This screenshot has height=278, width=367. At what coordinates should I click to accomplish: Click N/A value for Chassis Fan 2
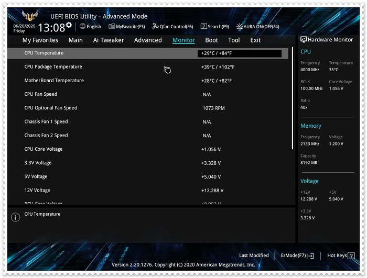click(x=207, y=136)
